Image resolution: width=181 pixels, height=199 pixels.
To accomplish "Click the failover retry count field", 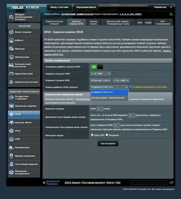I will 132,115.
